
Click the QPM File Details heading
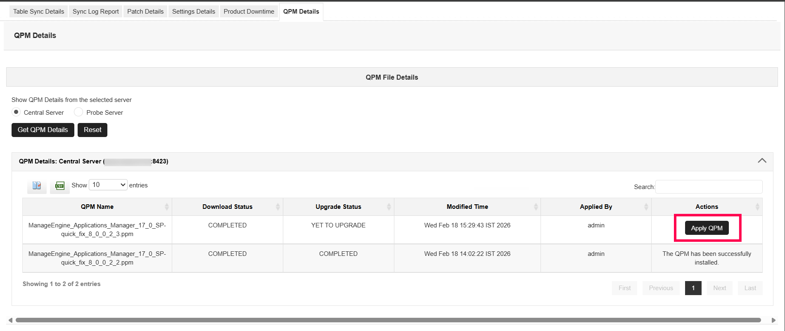pyautogui.click(x=392, y=77)
